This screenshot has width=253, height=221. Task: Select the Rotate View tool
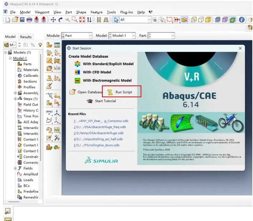[x=60, y=20]
